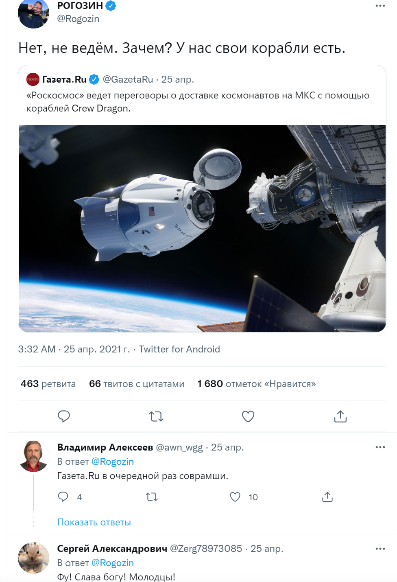The height and width of the screenshot is (582, 397).
Task: Like Rogozin's main tweet
Action: click(x=248, y=416)
